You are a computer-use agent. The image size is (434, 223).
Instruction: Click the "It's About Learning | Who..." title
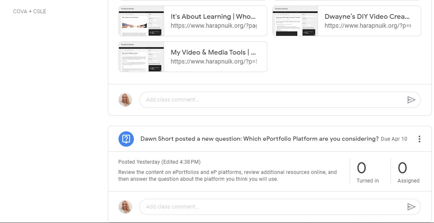pyautogui.click(x=213, y=17)
